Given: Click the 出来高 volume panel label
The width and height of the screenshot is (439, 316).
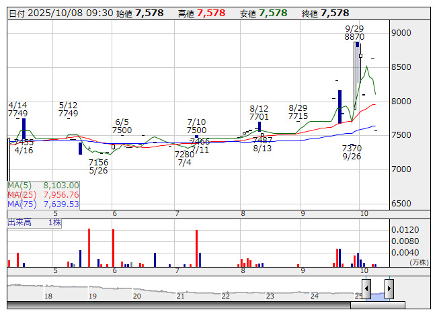Looking at the screenshot, I should pyautogui.click(x=20, y=222).
